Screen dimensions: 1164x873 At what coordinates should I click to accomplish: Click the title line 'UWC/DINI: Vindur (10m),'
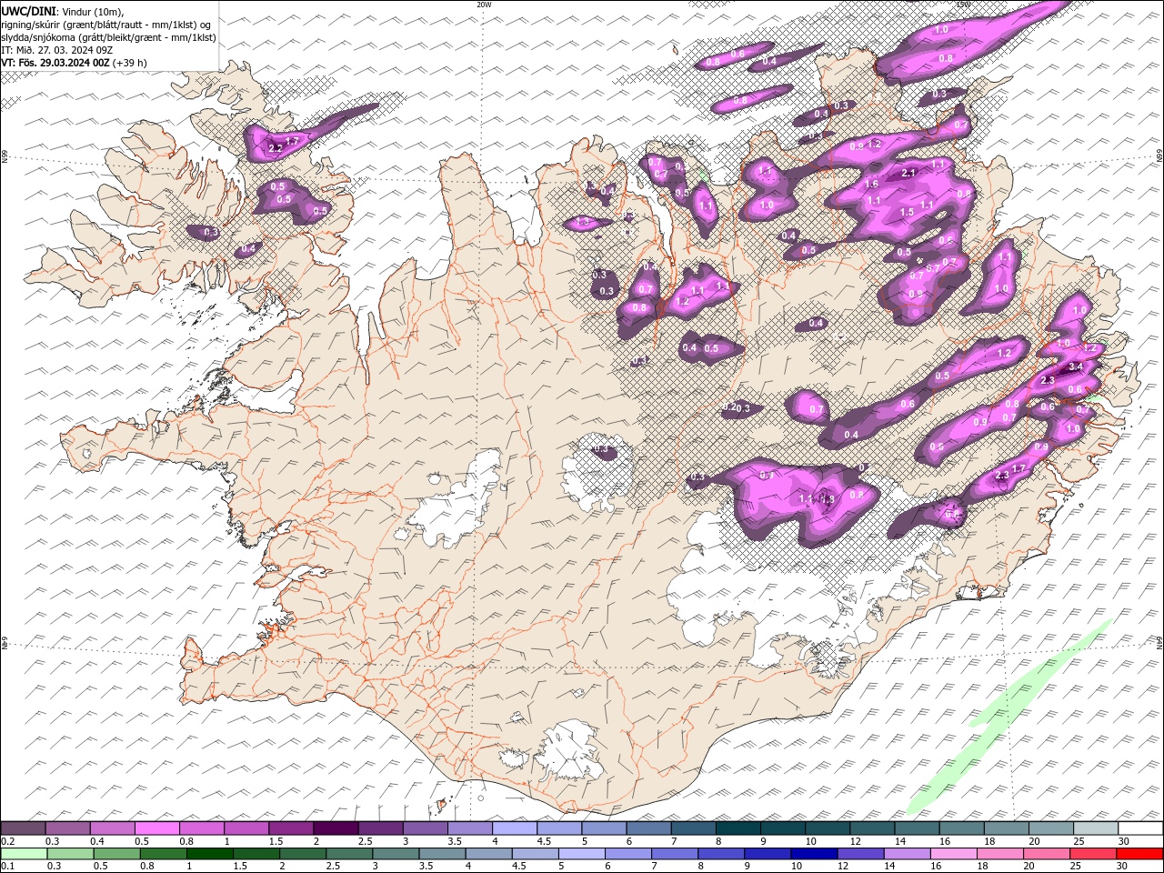(x=62, y=11)
